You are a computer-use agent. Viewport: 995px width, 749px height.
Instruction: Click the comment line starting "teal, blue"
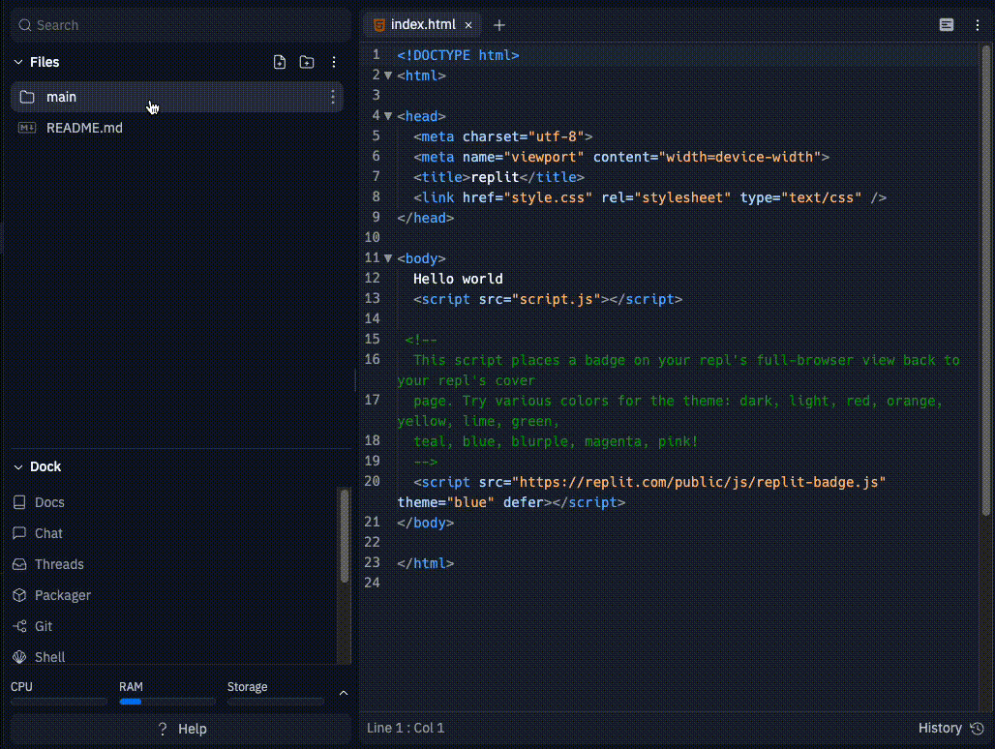pos(556,441)
